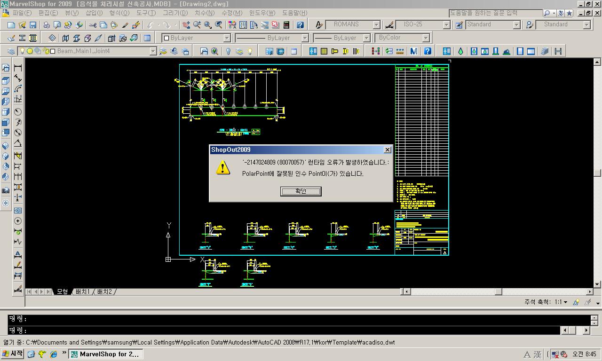Click the Cut scissors icon
Screen dimensions: 602x361
click(x=92, y=25)
